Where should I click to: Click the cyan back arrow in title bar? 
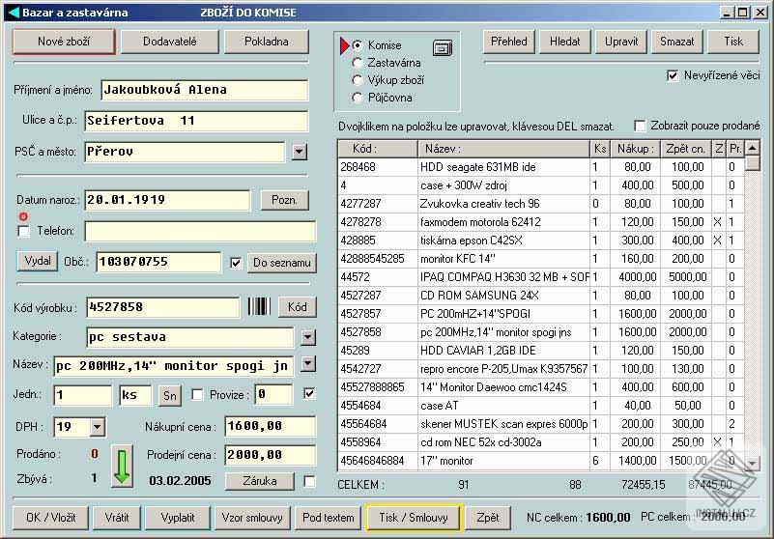[13, 13]
